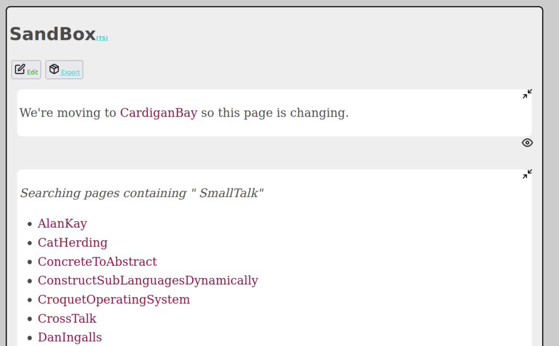The image size is (559, 346).
Task: Click the Edit button label
Action: (x=32, y=72)
